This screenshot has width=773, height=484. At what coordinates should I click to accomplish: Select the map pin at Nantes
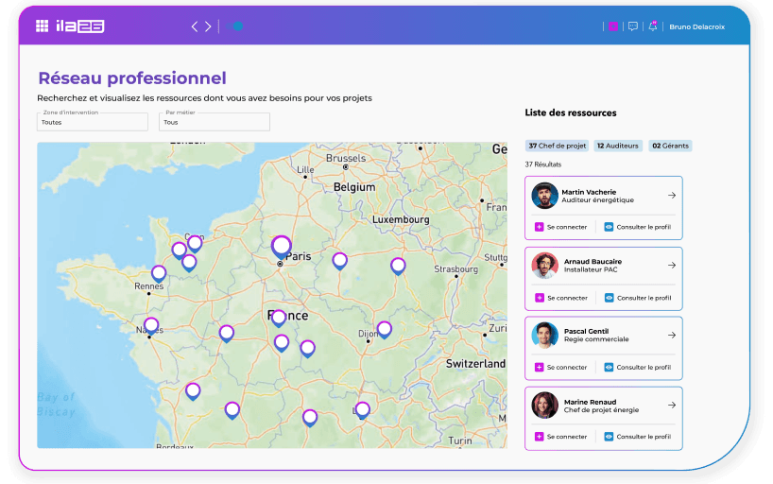click(151, 326)
